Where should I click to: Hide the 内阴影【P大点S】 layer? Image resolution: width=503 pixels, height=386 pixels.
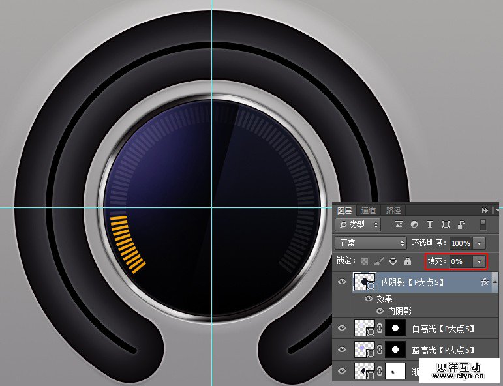[x=341, y=282]
